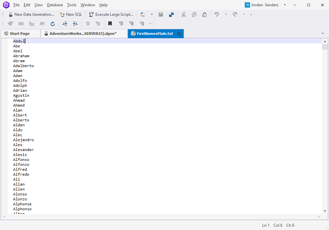Open the Window menu

click(88, 5)
